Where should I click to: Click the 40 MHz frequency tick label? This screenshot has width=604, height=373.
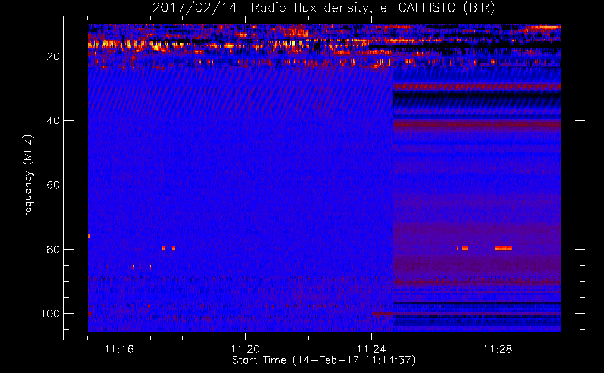(53, 121)
